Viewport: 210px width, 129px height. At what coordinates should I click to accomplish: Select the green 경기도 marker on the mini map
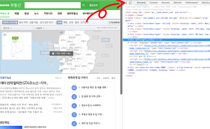tap(15, 38)
